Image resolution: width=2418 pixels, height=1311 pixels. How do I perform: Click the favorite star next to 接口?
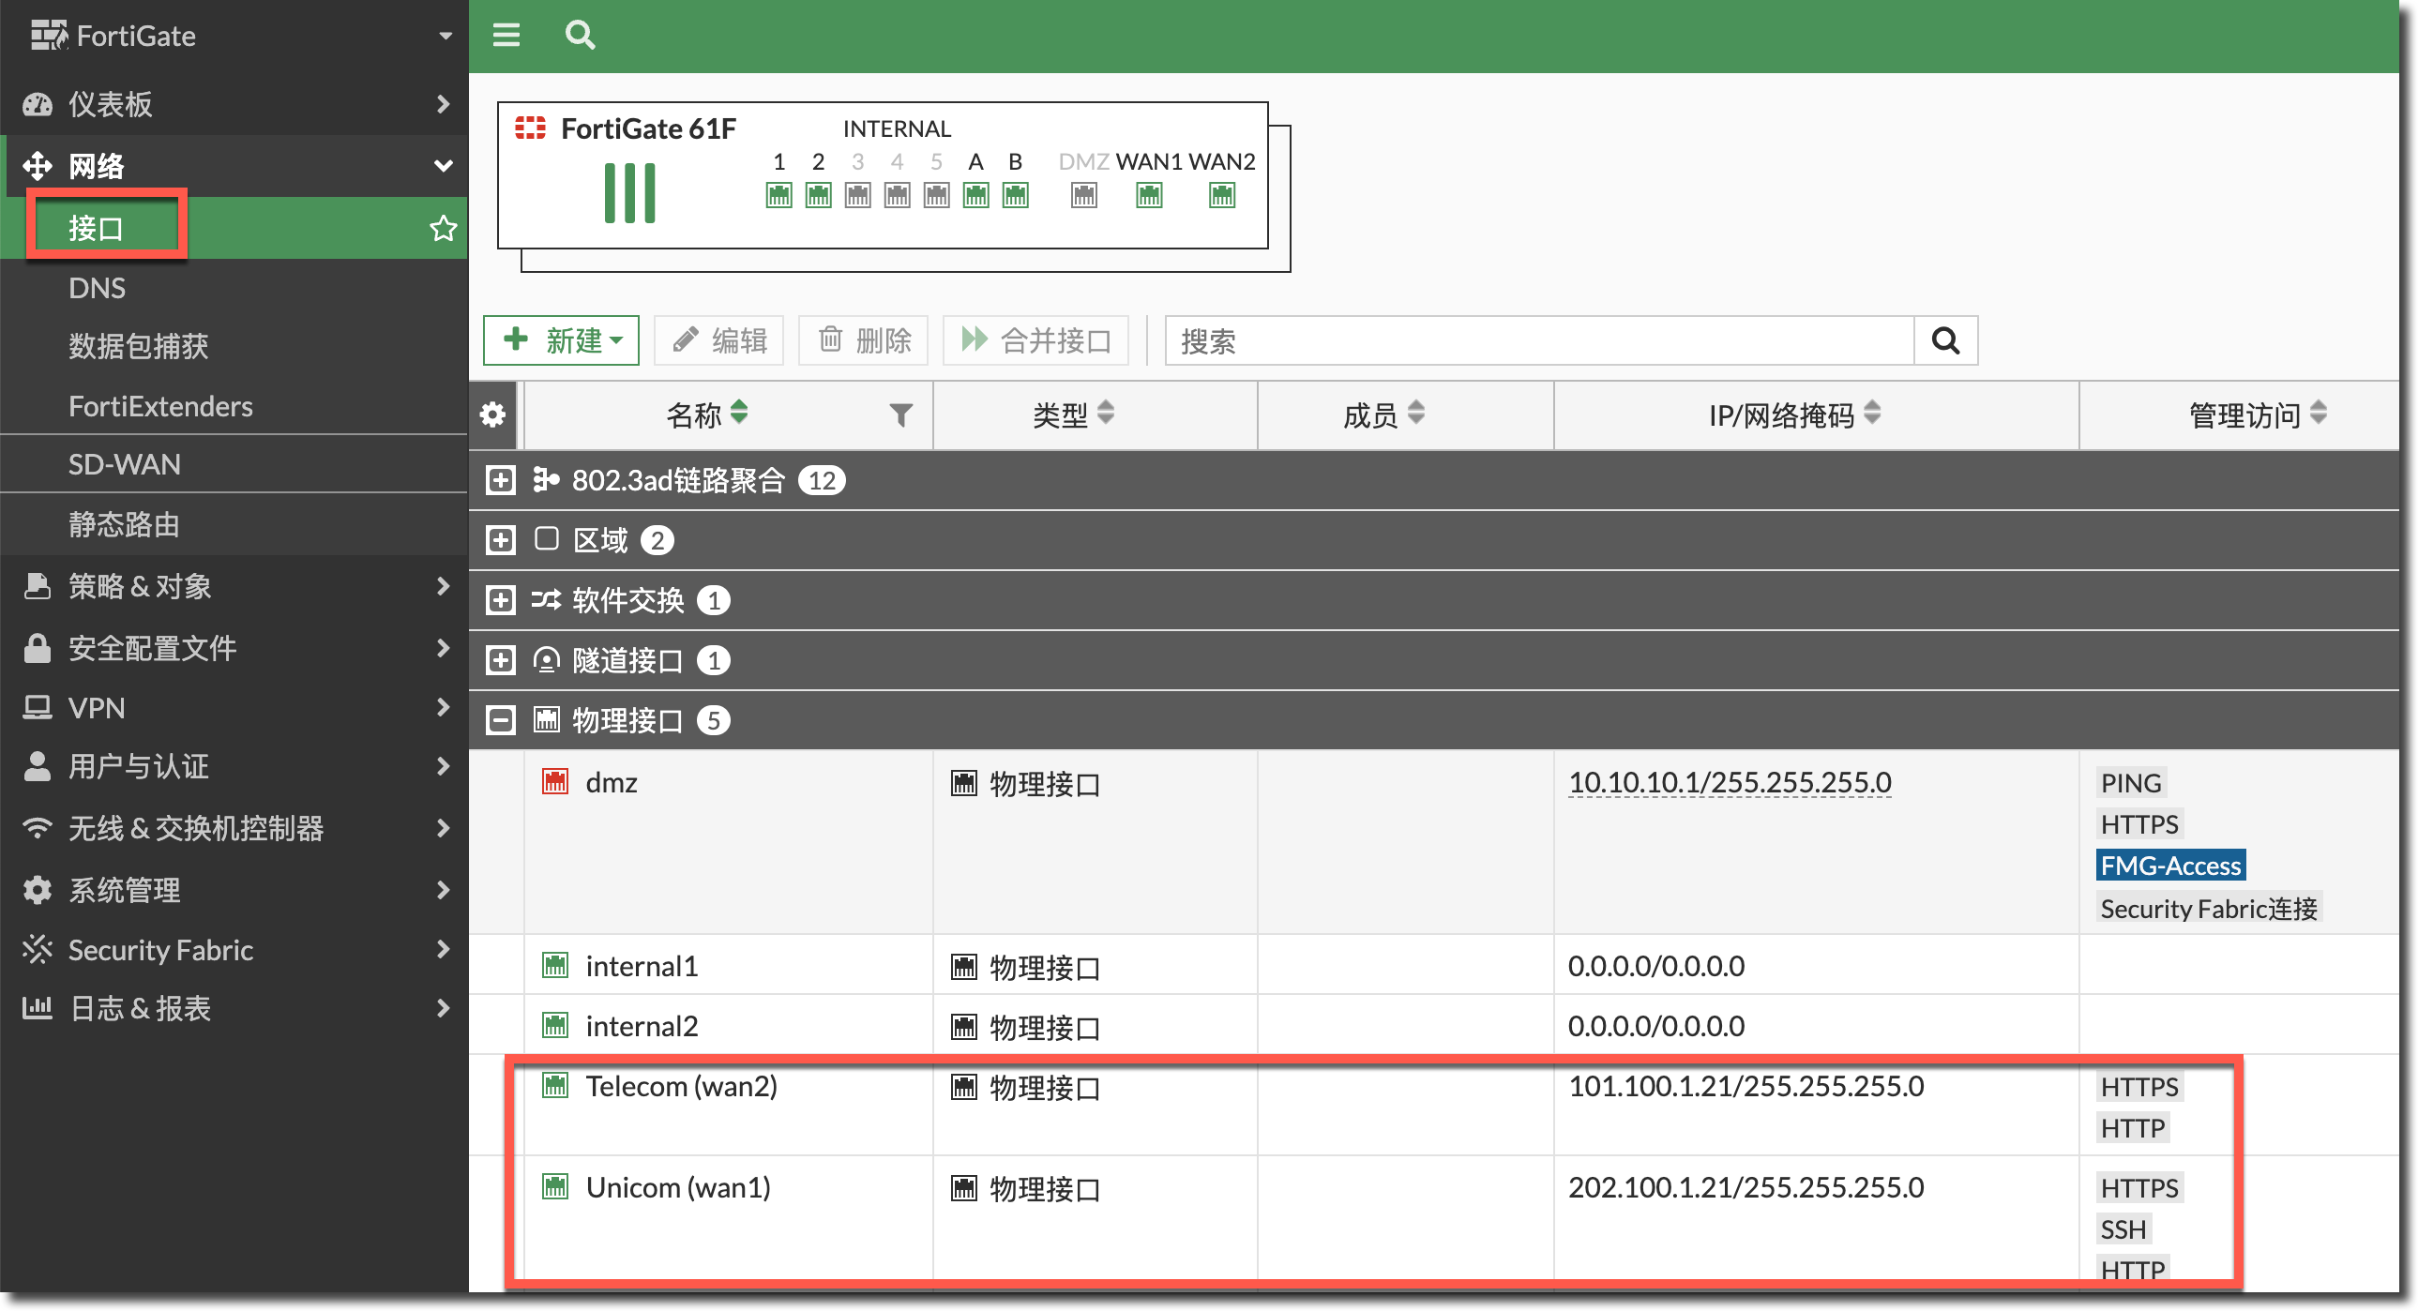tap(443, 228)
